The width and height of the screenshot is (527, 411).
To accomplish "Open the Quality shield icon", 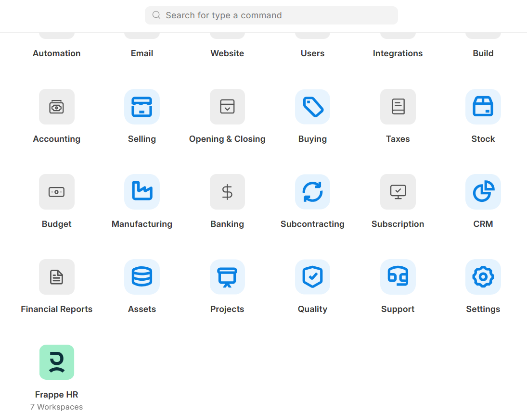I will pos(312,277).
